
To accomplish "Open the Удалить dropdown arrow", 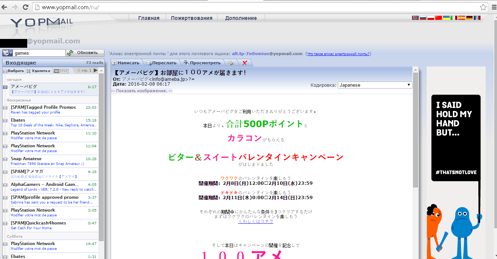I will pos(49,71).
